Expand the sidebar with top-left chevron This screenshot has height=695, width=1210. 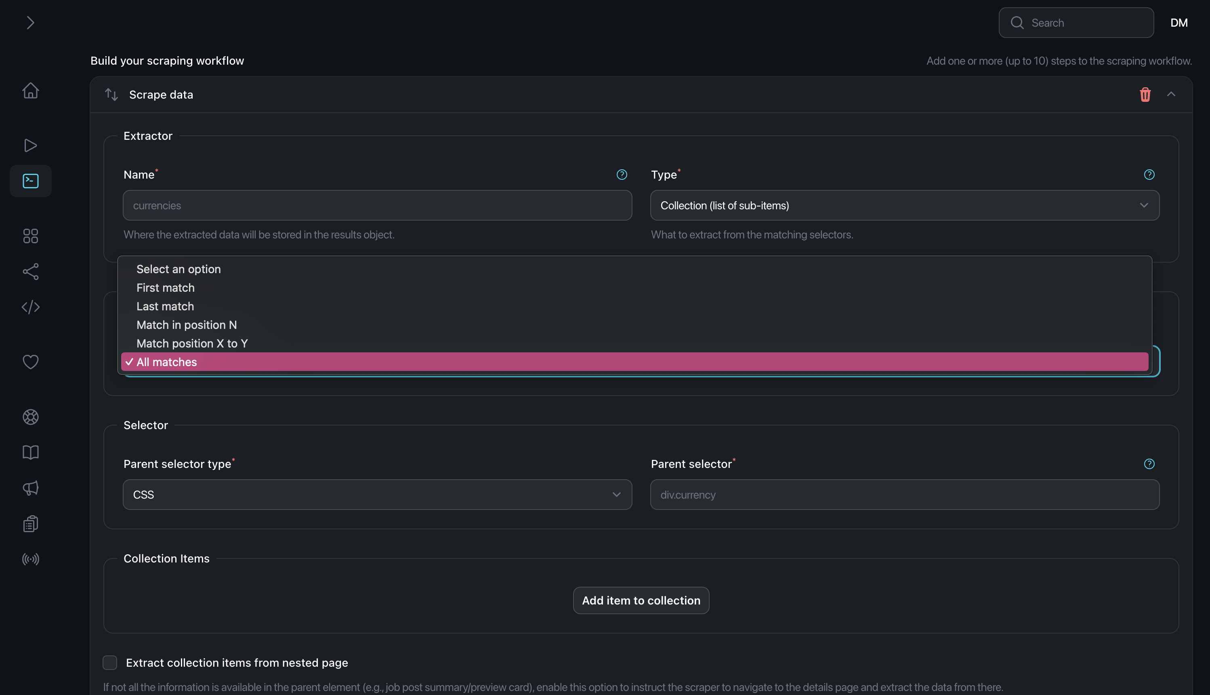(x=31, y=23)
